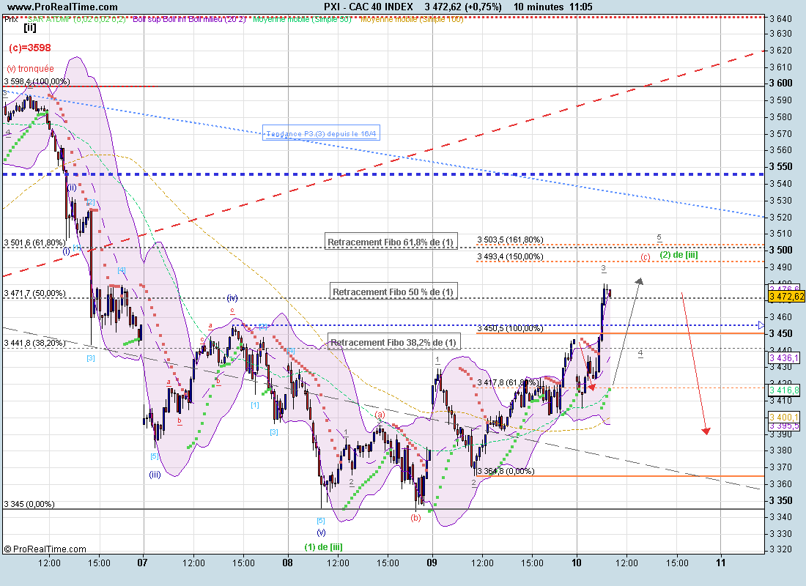806x586 pixels.
Task: Select the 3 436,1 purple price tag
Action: pos(785,357)
